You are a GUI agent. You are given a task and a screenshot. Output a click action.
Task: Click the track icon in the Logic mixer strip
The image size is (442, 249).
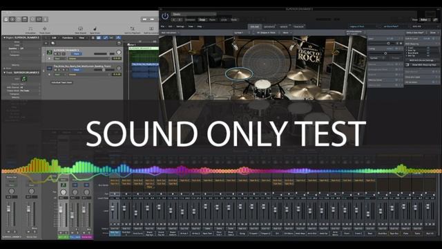pos(64,185)
